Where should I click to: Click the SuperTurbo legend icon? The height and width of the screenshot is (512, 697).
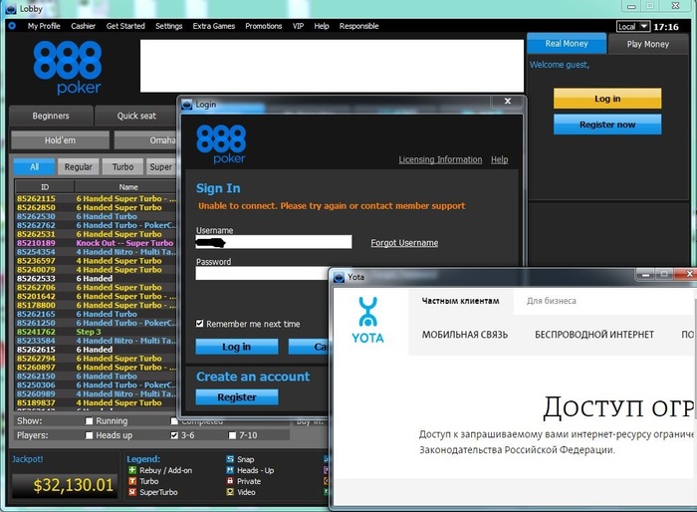pos(132,492)
